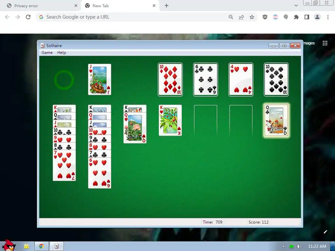Viewport: 335px width, 251px height.
Task: Reload the current page
Action: (28, 17)
